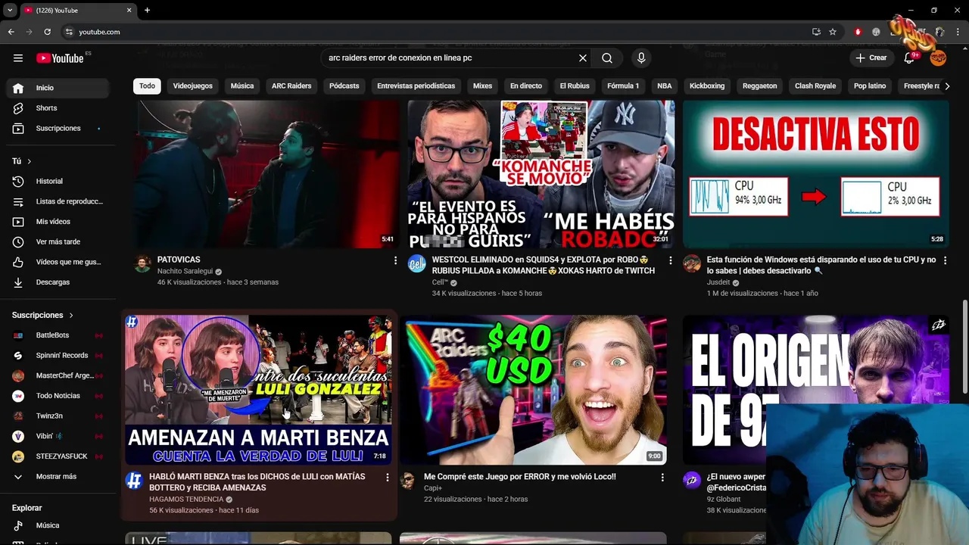This screenshot has height=545, width=969.
Task: Expand Suscripciones section header
Action: pos(43,315)
